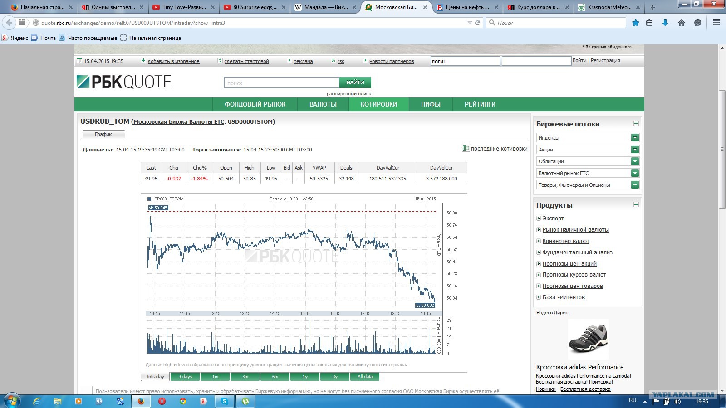The image size is (726, 408).
Task: Click the adidas sneaker ad thumbnail
Action: (x=588, y=340)
